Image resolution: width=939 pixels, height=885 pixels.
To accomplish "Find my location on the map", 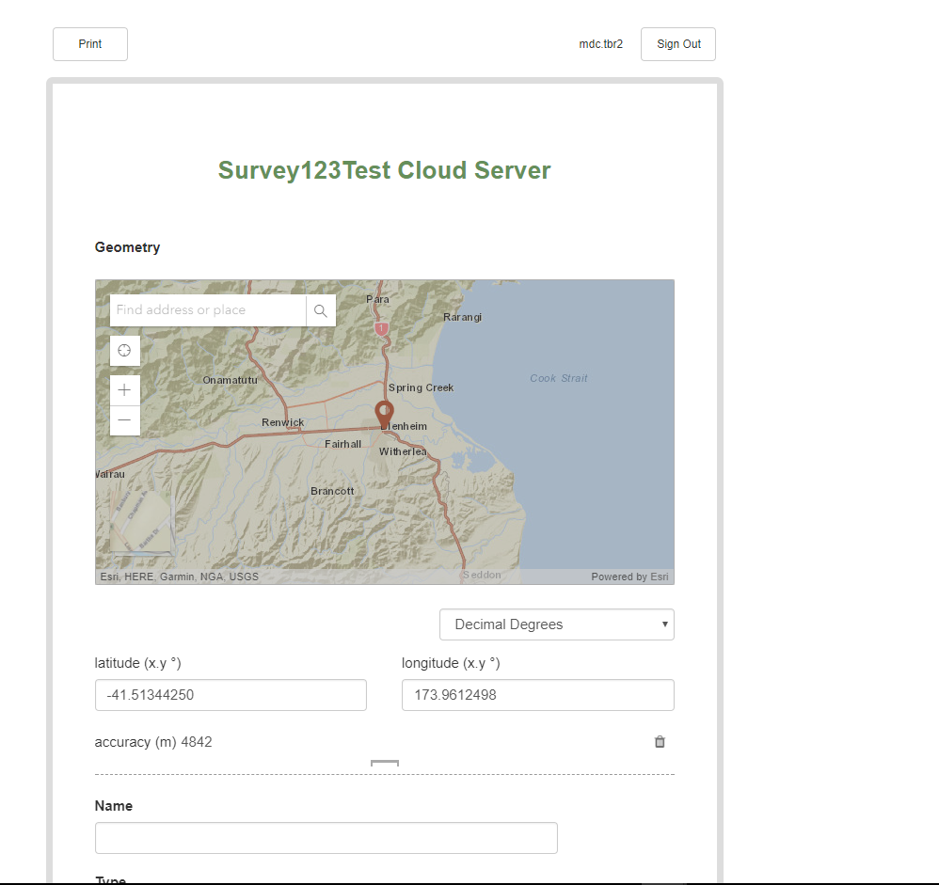I will tap(124, 351).
